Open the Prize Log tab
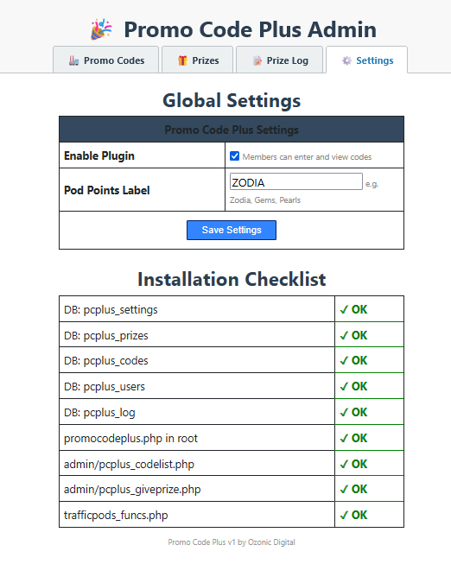Image resolution: width=451 pixels, height=564 pixels. [x=279, y=60]
